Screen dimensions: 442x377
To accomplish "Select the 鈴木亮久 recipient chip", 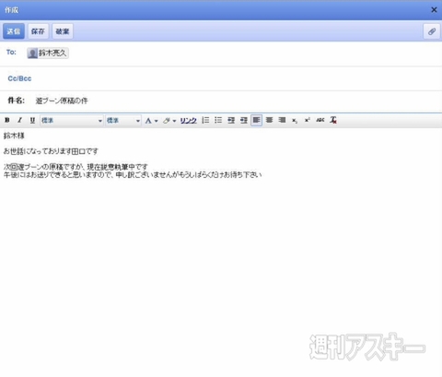I will [48, 53].
